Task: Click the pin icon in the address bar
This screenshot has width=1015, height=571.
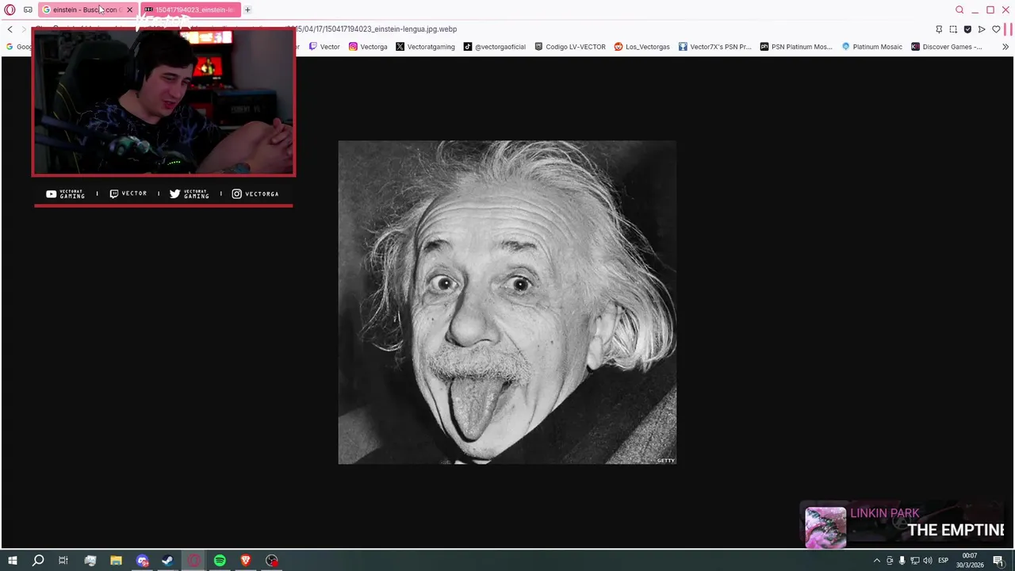Action: pyautogui.click(x=939, y=29)
